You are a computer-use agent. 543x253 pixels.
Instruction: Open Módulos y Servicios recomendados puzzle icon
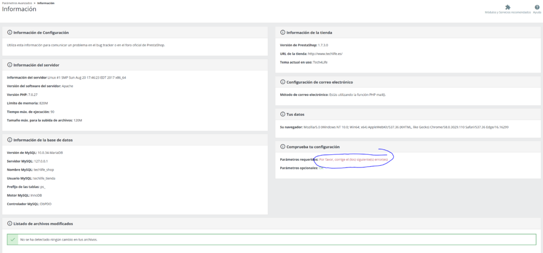coord(508,7)
